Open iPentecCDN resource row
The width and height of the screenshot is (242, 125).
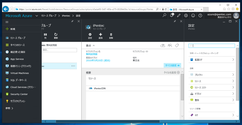coord(133,89)
